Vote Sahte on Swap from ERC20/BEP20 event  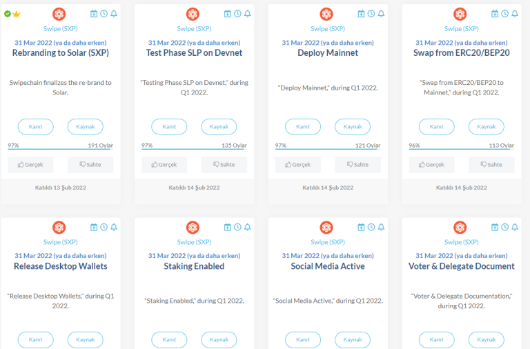(x=491, y=165)
